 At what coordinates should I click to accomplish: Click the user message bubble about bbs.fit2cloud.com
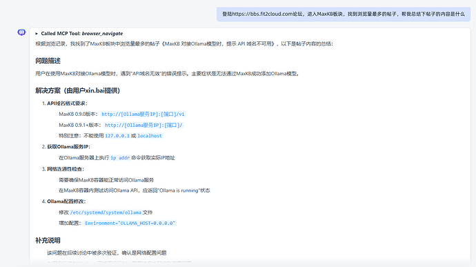tap(344, 14)
